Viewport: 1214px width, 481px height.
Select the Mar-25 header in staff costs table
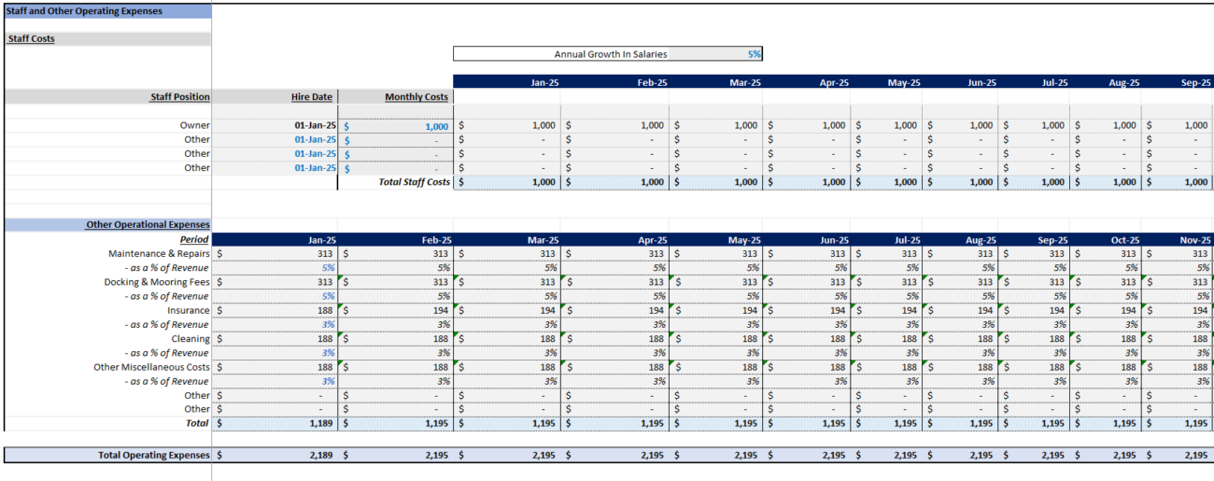coord(716,82)
